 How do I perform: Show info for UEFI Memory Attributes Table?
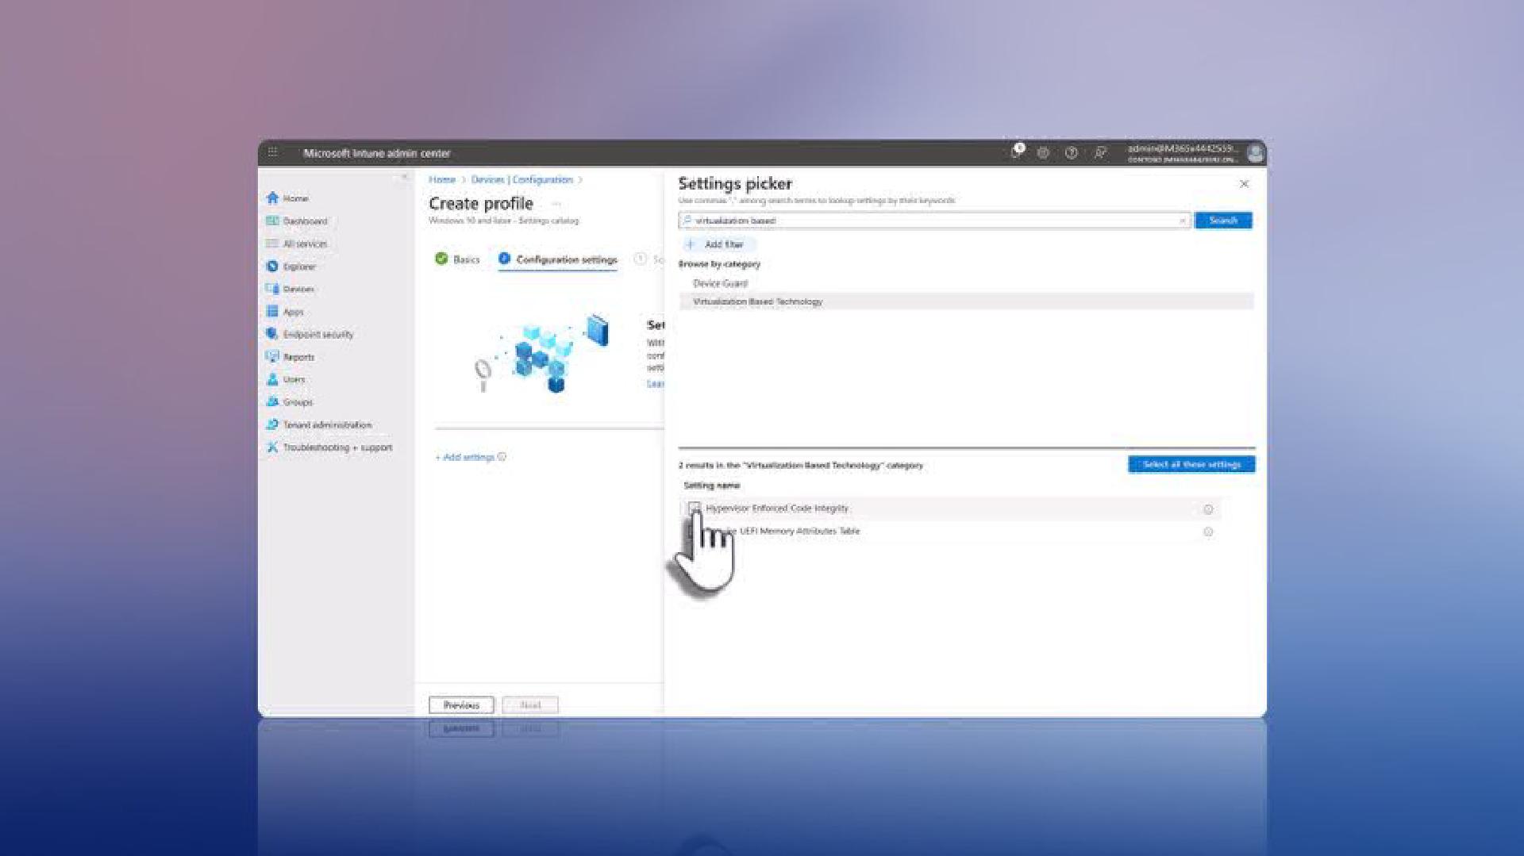point(1208,532)
